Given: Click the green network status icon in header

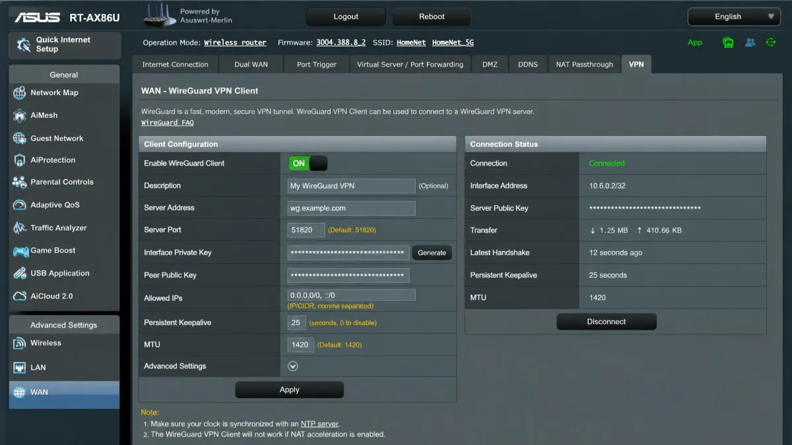Looking at the screenshot, I should coord(728,42).
